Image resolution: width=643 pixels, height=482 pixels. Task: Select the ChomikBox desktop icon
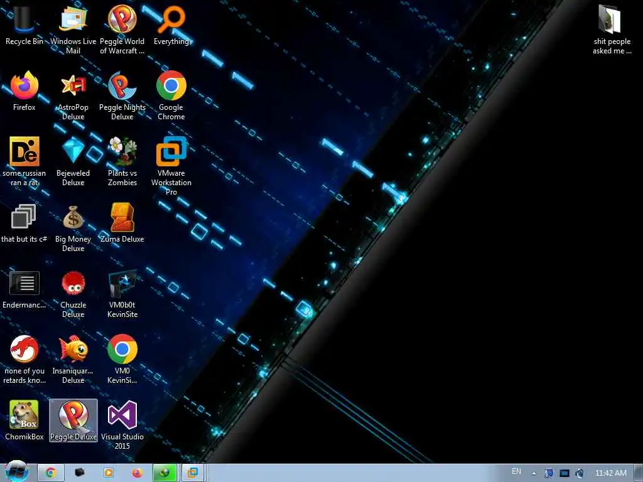[24, 421]
